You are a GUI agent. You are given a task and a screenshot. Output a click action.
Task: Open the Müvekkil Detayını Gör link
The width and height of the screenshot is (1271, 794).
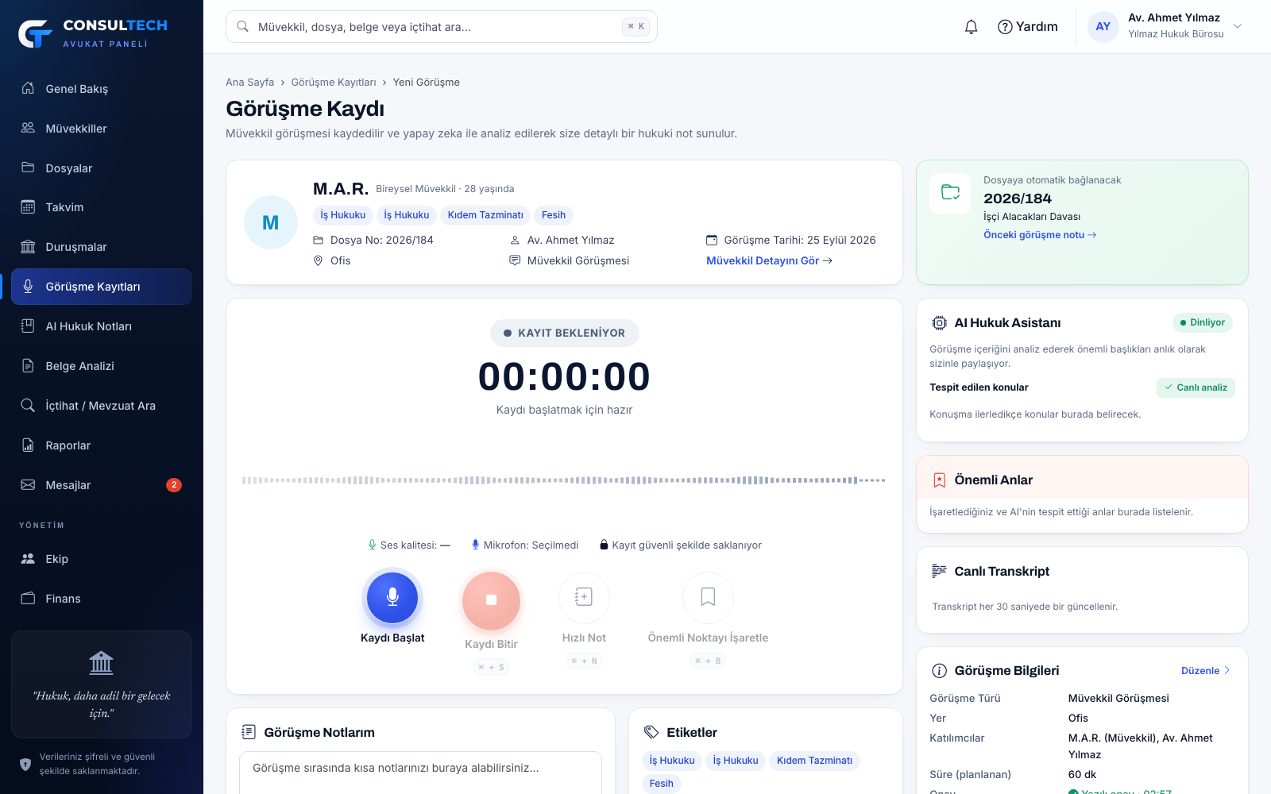coord(769,260)
